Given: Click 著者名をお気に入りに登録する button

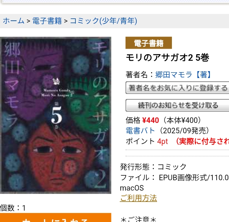Looking at the screenshot, I should (x=177, y=88).
